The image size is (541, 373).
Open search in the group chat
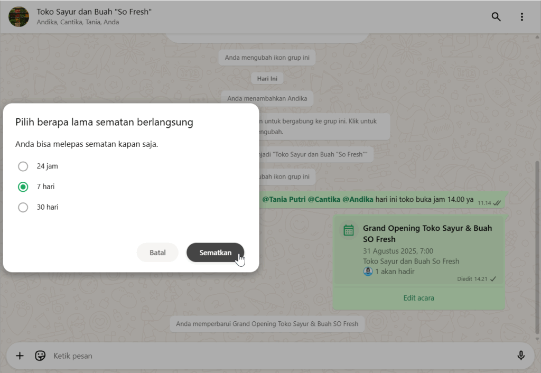pyautogui.click(x=496, y=17)
